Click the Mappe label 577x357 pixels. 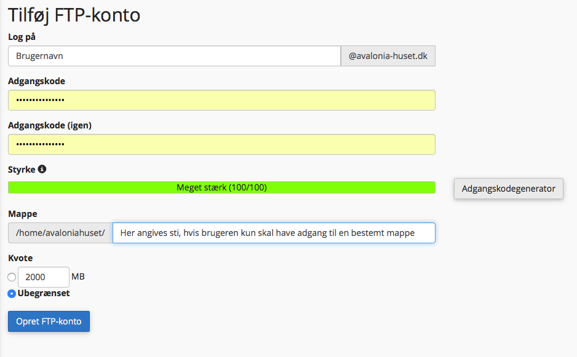(x=22, y=214)
